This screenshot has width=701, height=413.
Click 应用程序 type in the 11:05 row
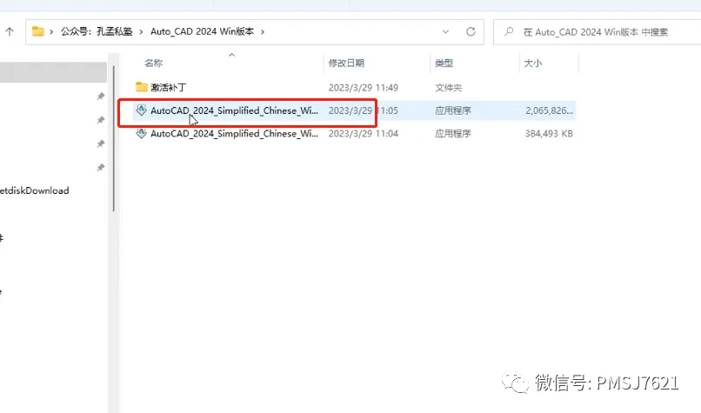click(453, 110)
